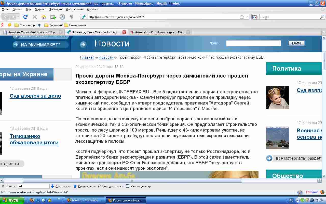326x204 pixels.
Task: Open the History clock icon in toolbar
Action: click(x=62, y=17)
